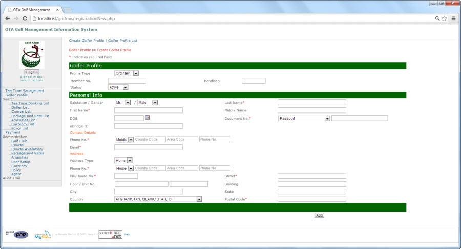Open the Country dropdown list
The image size is (461, 249).
coord(158,199)
